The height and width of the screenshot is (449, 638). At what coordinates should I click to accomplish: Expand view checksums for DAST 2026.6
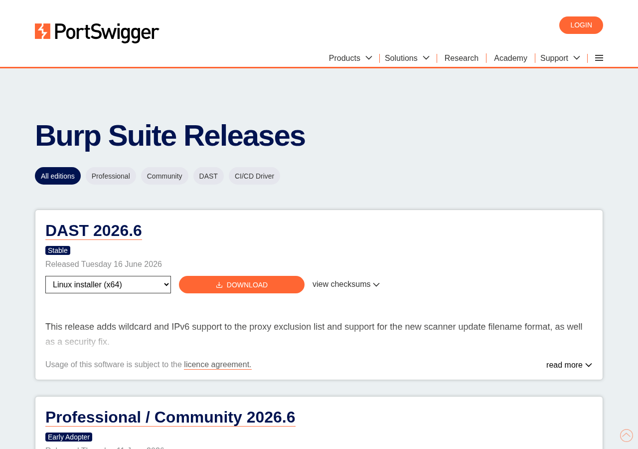pos(346,284)
